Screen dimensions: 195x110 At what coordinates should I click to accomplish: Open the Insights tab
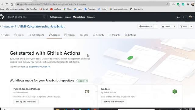[114, 35]
